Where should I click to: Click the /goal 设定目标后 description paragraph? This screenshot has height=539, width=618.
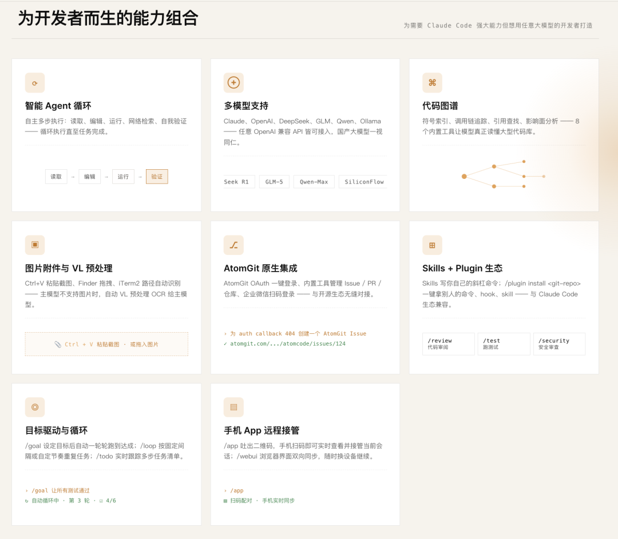point(105,451)
